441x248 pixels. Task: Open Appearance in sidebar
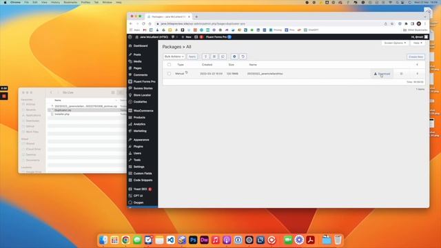(x=141, y=140)
